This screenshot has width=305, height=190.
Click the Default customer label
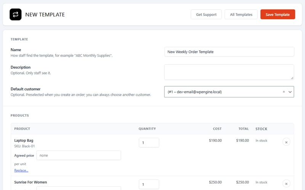click(26, 89)
